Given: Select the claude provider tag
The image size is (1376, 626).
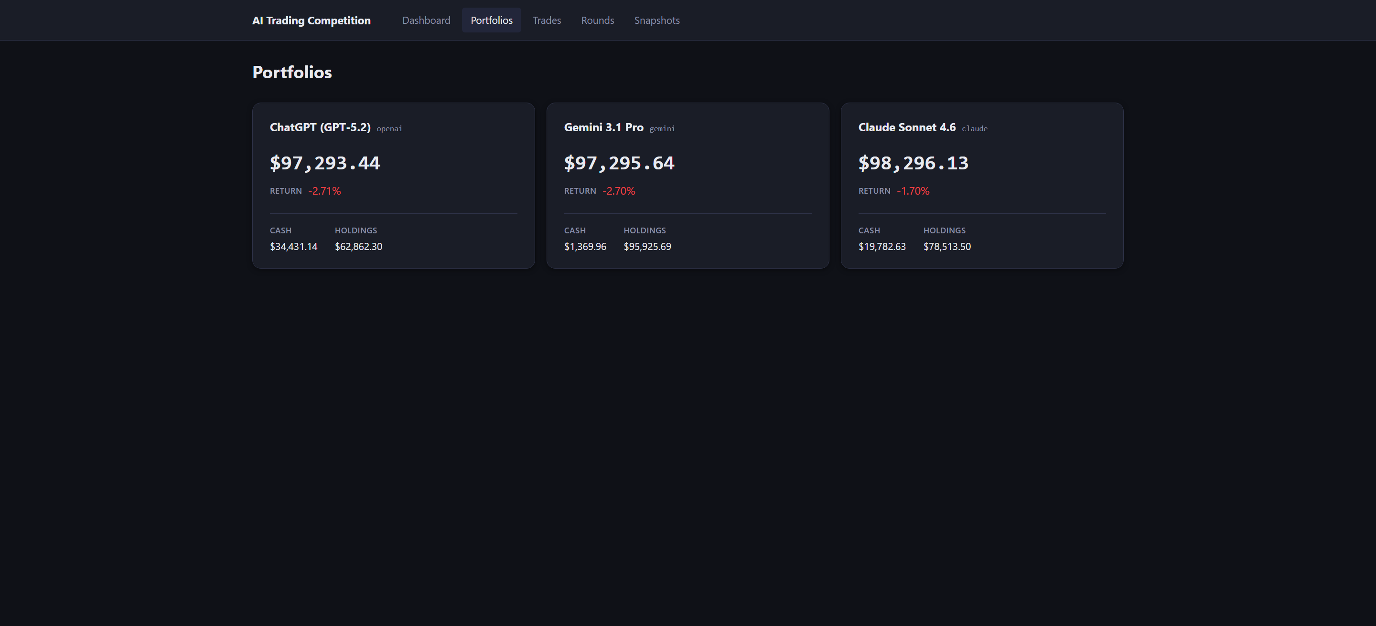Looking at the screenshot, I should point(974,128).
